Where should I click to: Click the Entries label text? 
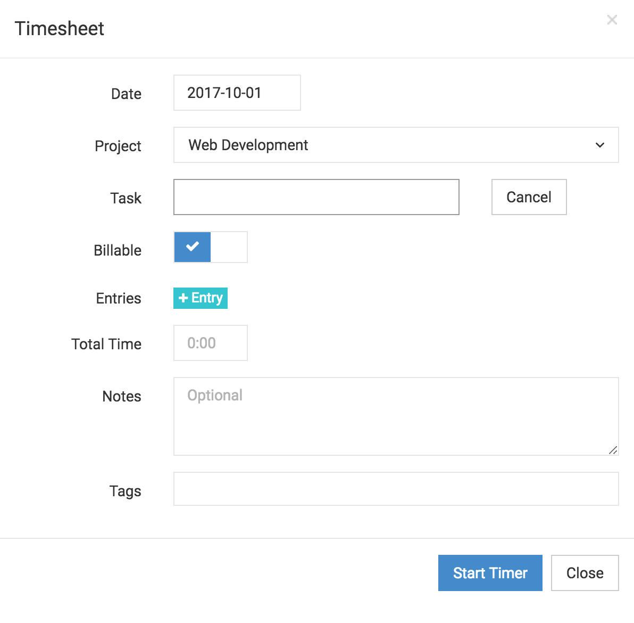click(119, 298)
